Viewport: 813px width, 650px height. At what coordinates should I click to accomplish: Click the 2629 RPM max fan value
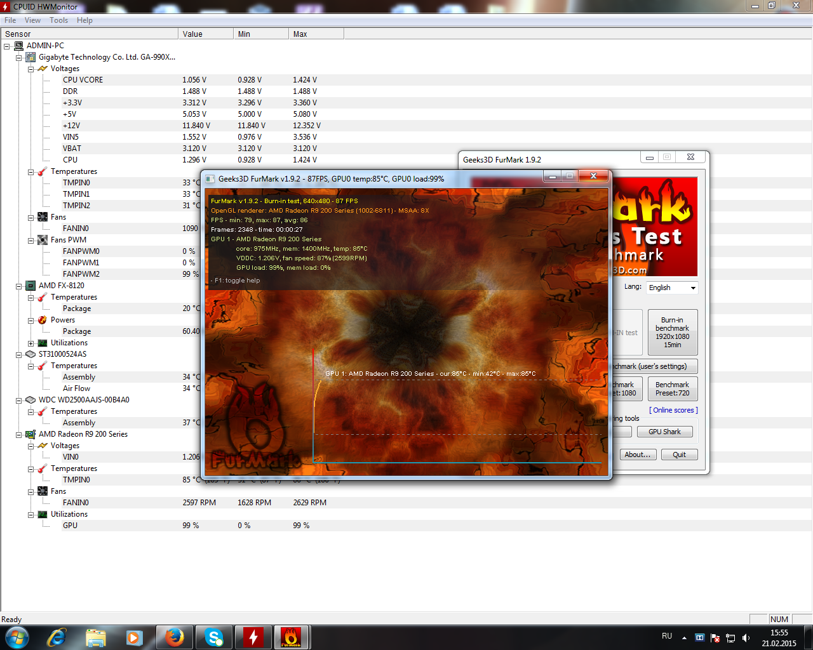310,503
